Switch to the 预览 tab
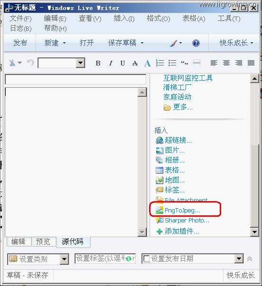The height and width of the screenshot is (286, 262). (x=44, y=241)
